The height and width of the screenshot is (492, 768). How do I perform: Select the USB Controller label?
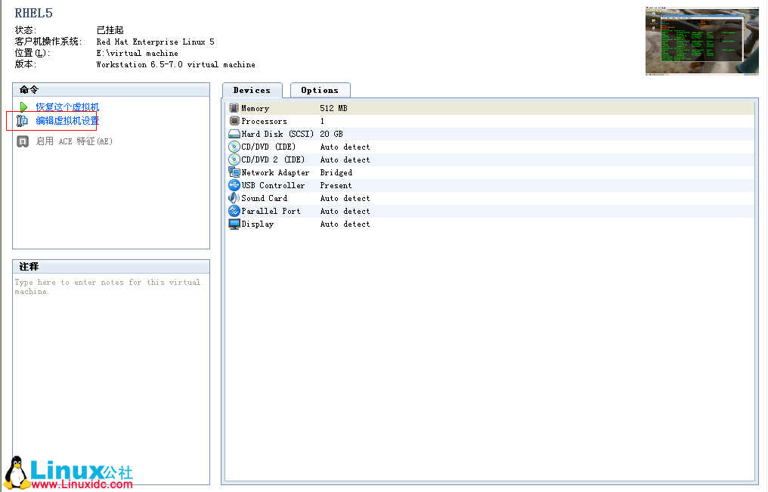click(x=273, y=185)
